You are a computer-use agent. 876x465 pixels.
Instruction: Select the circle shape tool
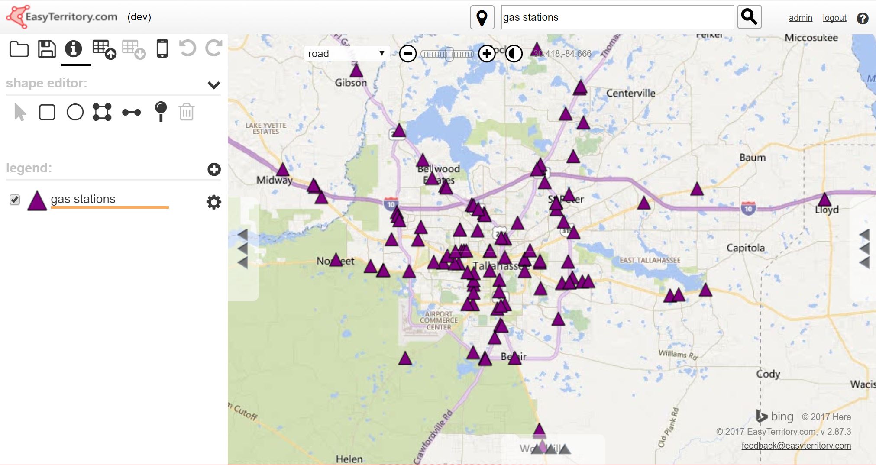point(75,112)
